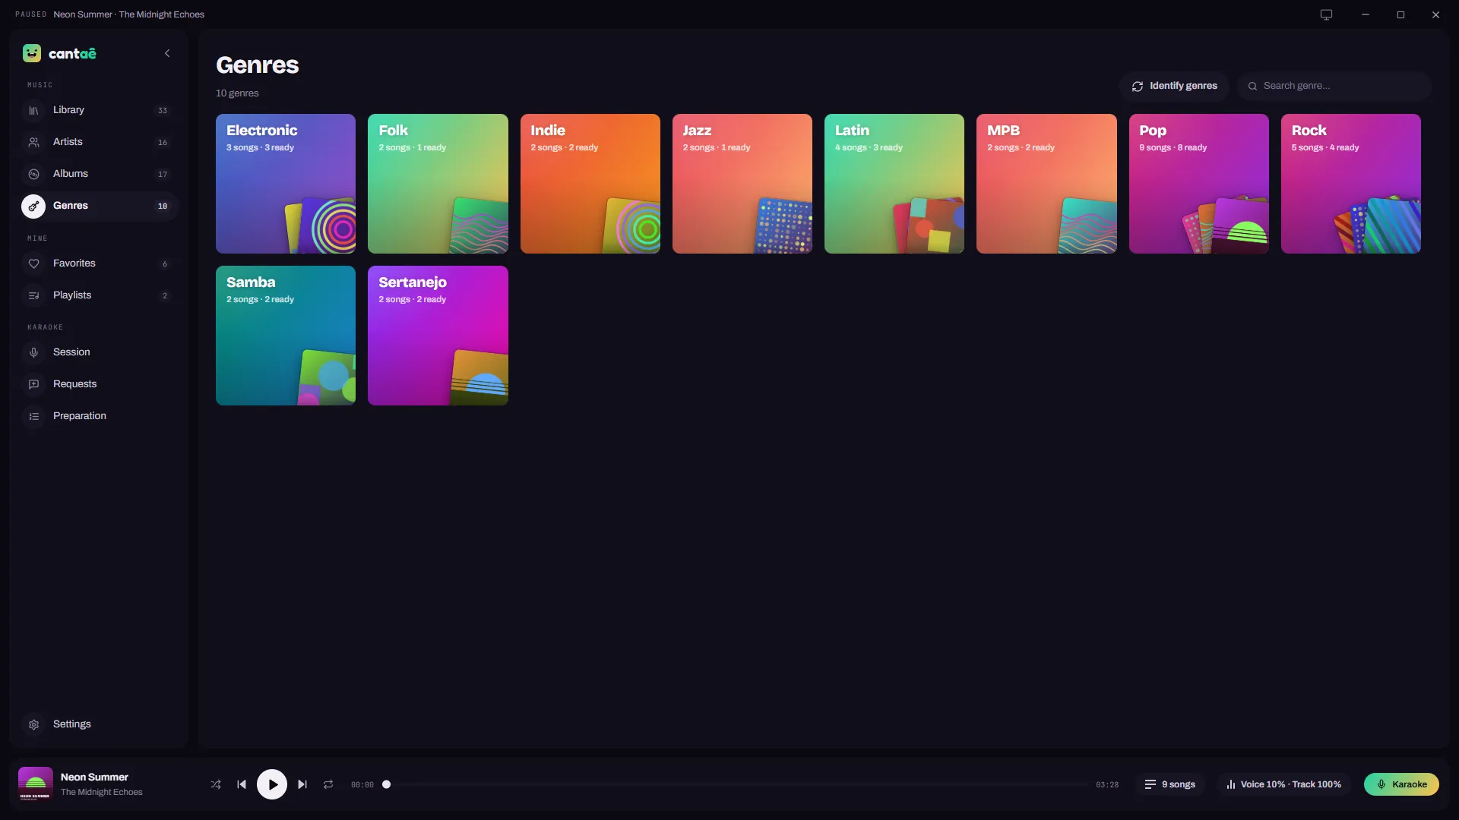This screenshot has height=820, width=1459.
Task: Open the Folk genre card
Action: [438, 184]
